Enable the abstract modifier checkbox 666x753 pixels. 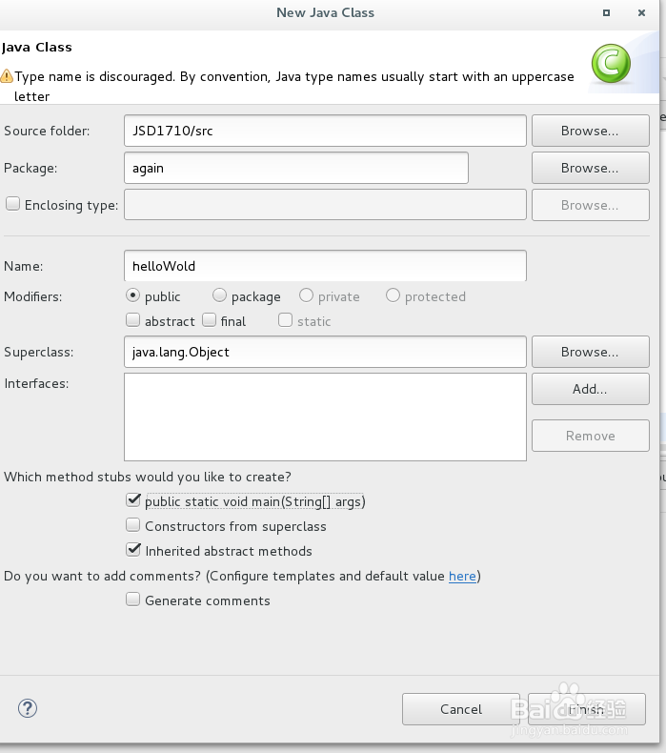[133, 321]
